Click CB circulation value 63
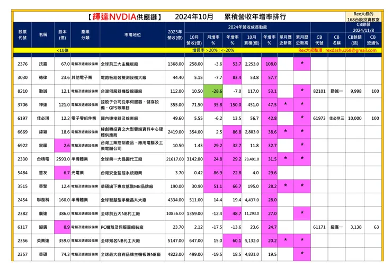 click(373, 227)
